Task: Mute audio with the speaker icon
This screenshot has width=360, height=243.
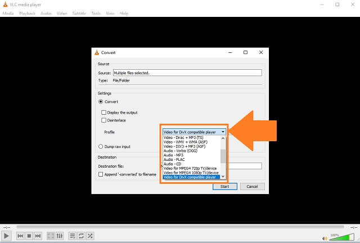Action: 325,238
